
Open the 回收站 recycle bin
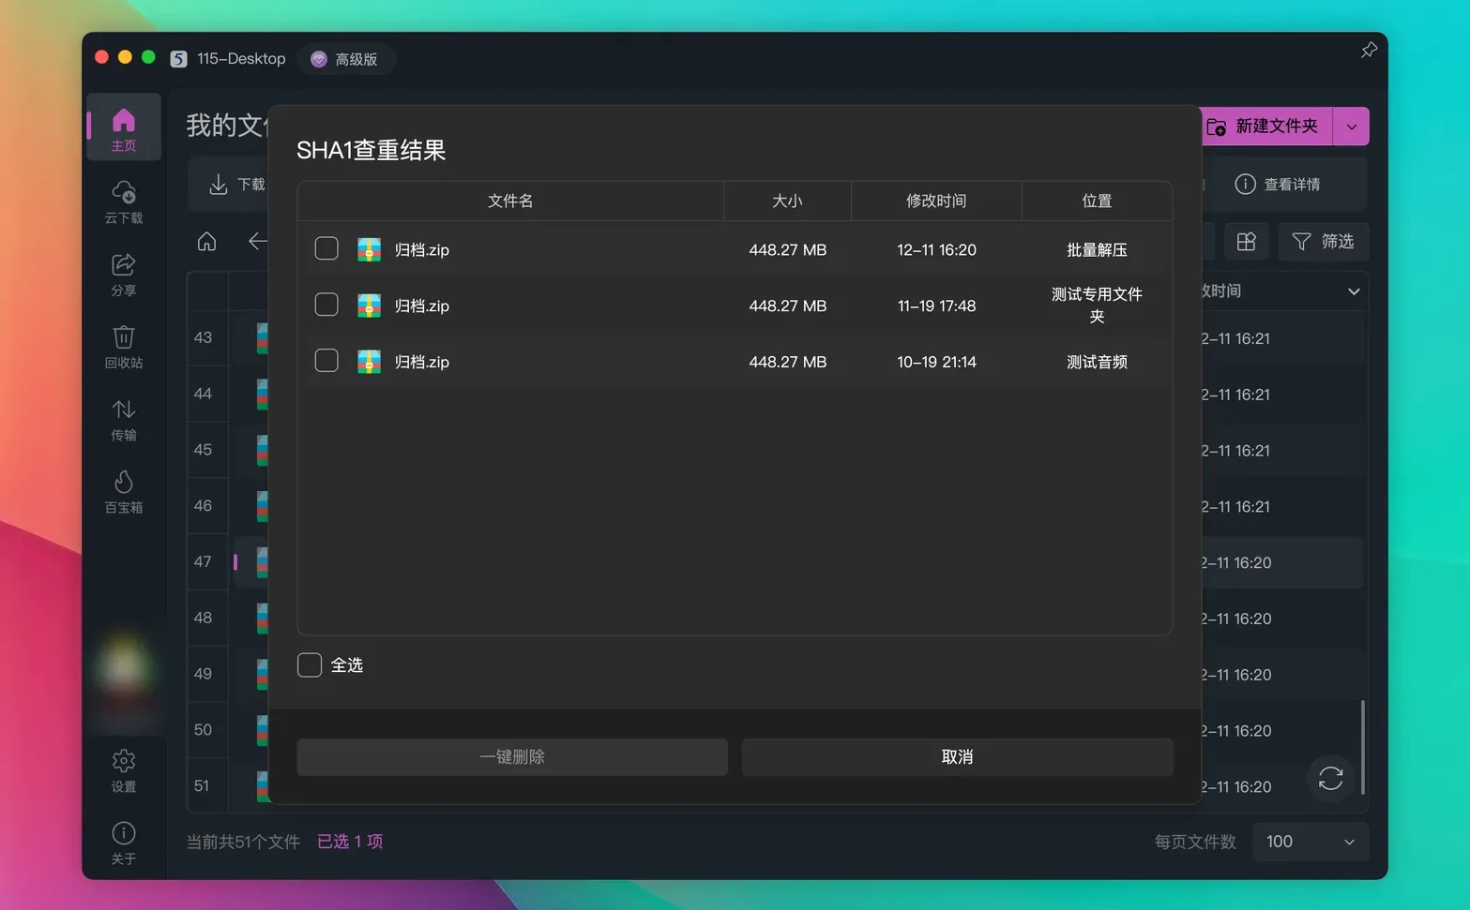pyautogui.click(x=123, y=347)
